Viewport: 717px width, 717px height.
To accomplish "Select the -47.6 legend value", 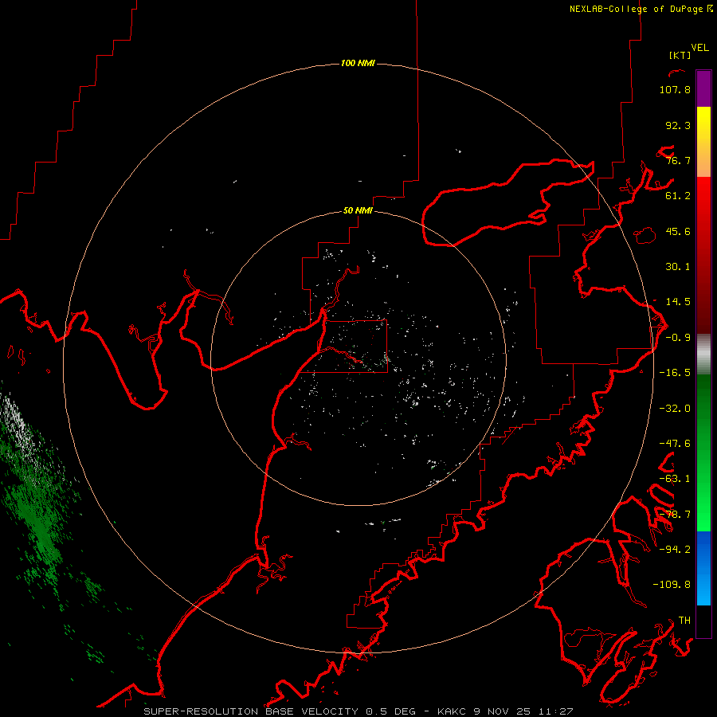I will click(675, 444).
